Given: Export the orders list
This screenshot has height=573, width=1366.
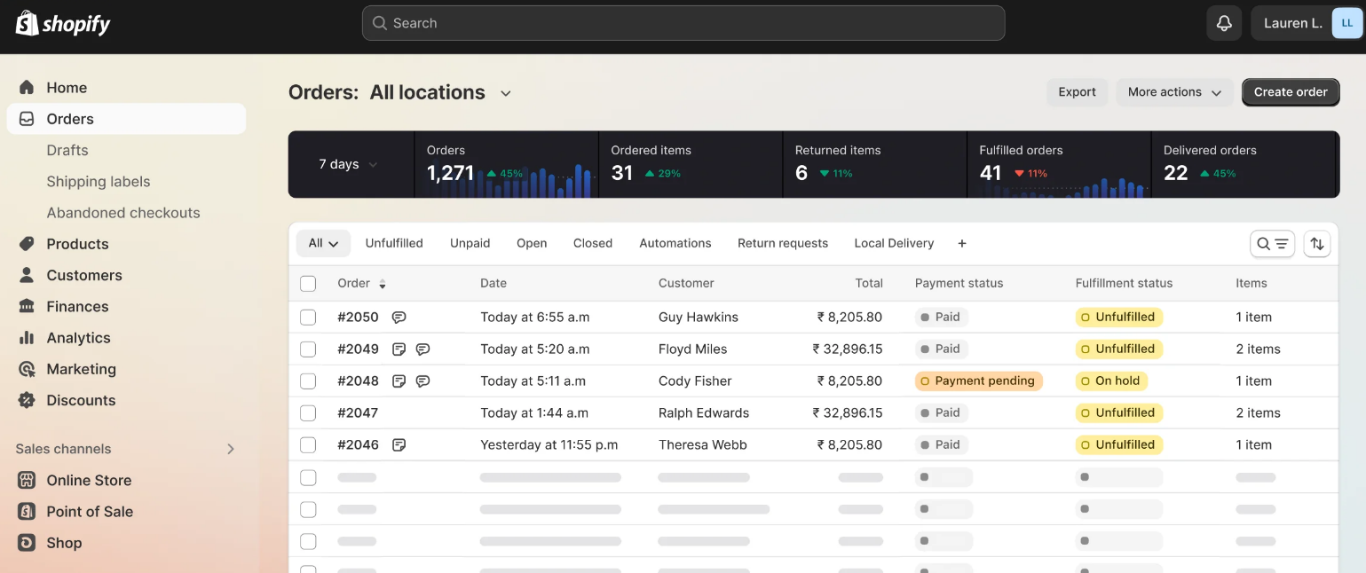Looking at the screenshot, I should pyautogui.click(x=1077, y=91).
